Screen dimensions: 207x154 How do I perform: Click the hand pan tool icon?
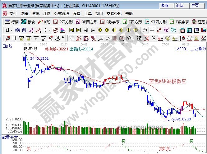click(145, 30)
